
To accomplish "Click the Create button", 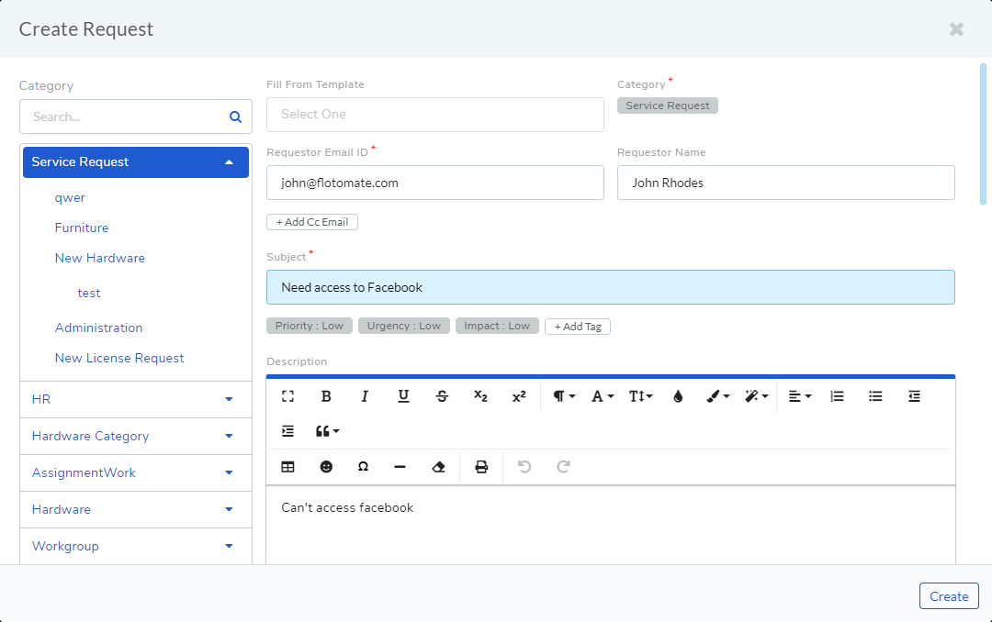I will pos(949,596).
